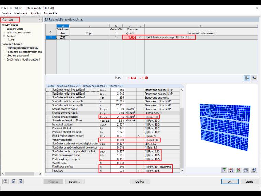Click the navigator horizontal scrollbar left arrow
Image resolution: width=261 pixels, height=196 pixels.
coord(3,174)
